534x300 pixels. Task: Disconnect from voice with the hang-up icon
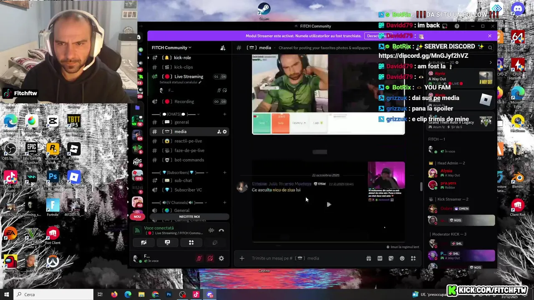coord(222,230)
